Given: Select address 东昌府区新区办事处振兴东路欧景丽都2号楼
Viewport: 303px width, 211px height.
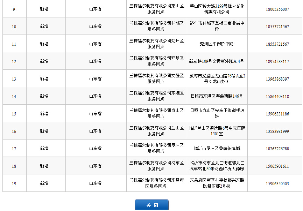Looking at the screenshot, I should (x=217, y=183).
